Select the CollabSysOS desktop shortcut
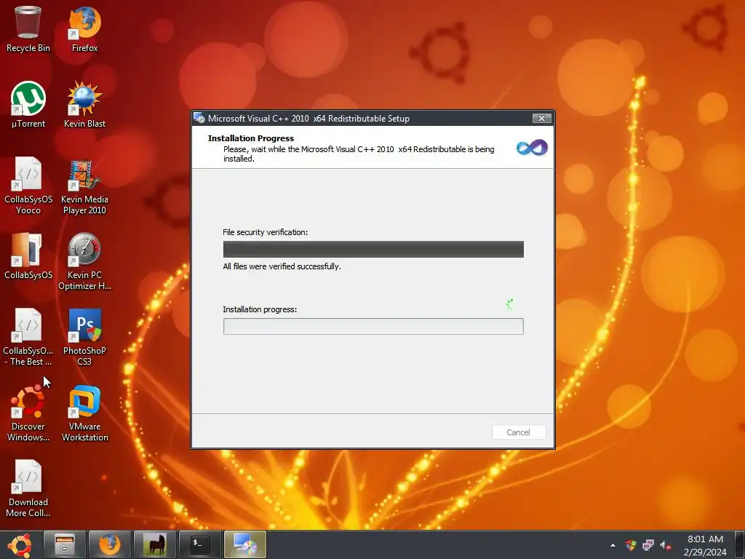This screenshot has height=559, width=745. pyautogui.click(x=28, y=256)
